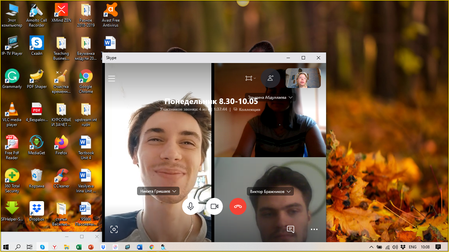End the call with red hang-up button
Image resolution: width=449 pixels, height=252 pixels.
pyautogui.click(x=238, y=206)
